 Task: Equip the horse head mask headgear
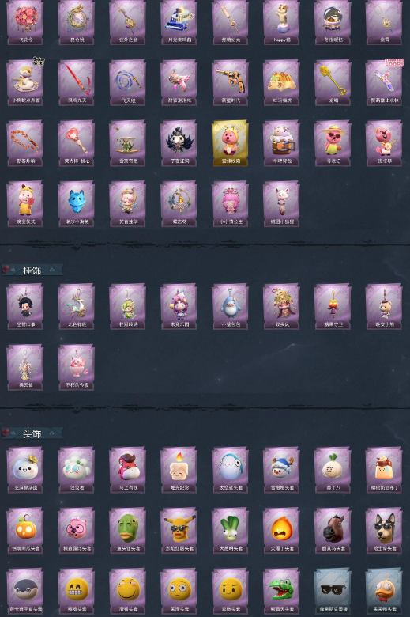[x=333, y=531]
